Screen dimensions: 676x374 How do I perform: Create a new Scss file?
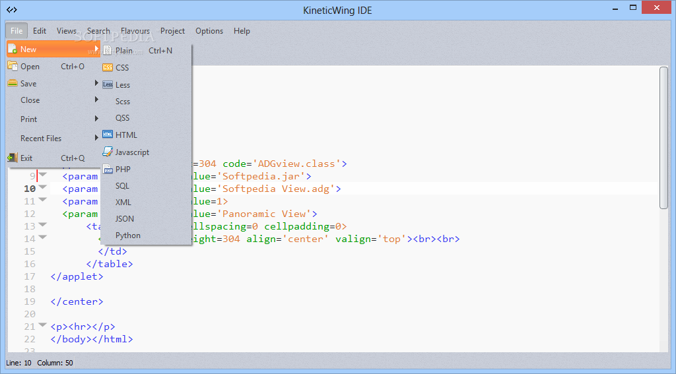click(x=146, y=102)
